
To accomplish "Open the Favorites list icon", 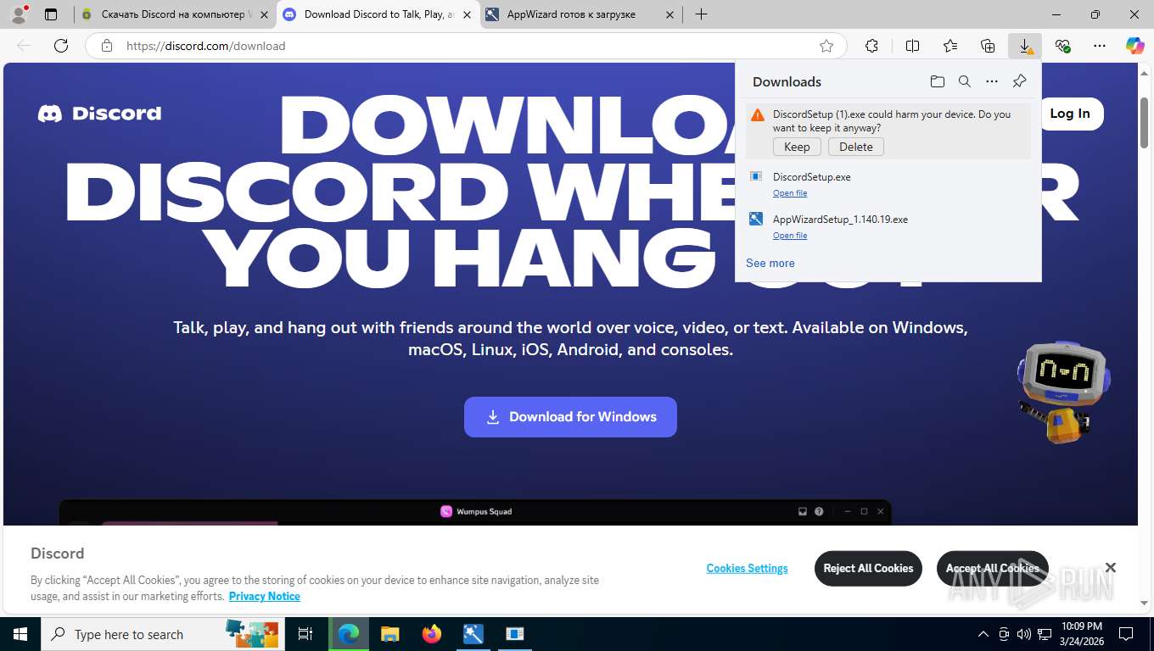I will (950, 46).
